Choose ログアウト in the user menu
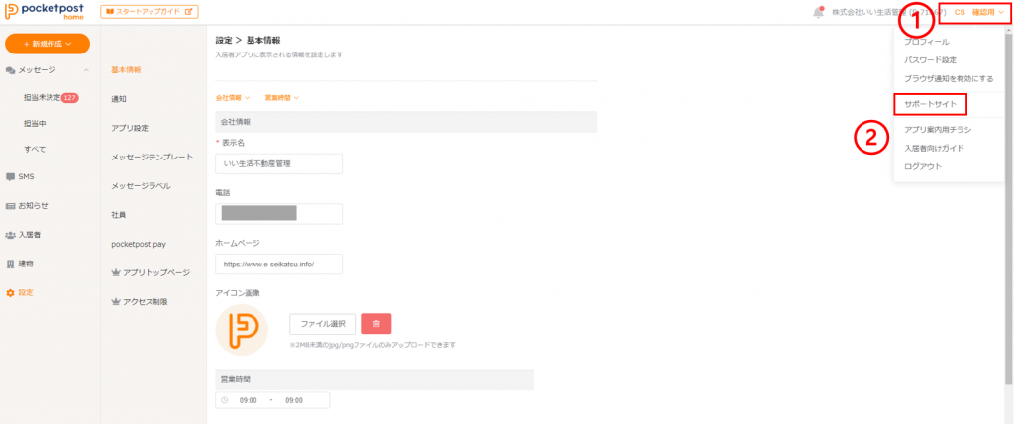Image resolution: width=1014 pixels, height=424 pixels. 922,166
